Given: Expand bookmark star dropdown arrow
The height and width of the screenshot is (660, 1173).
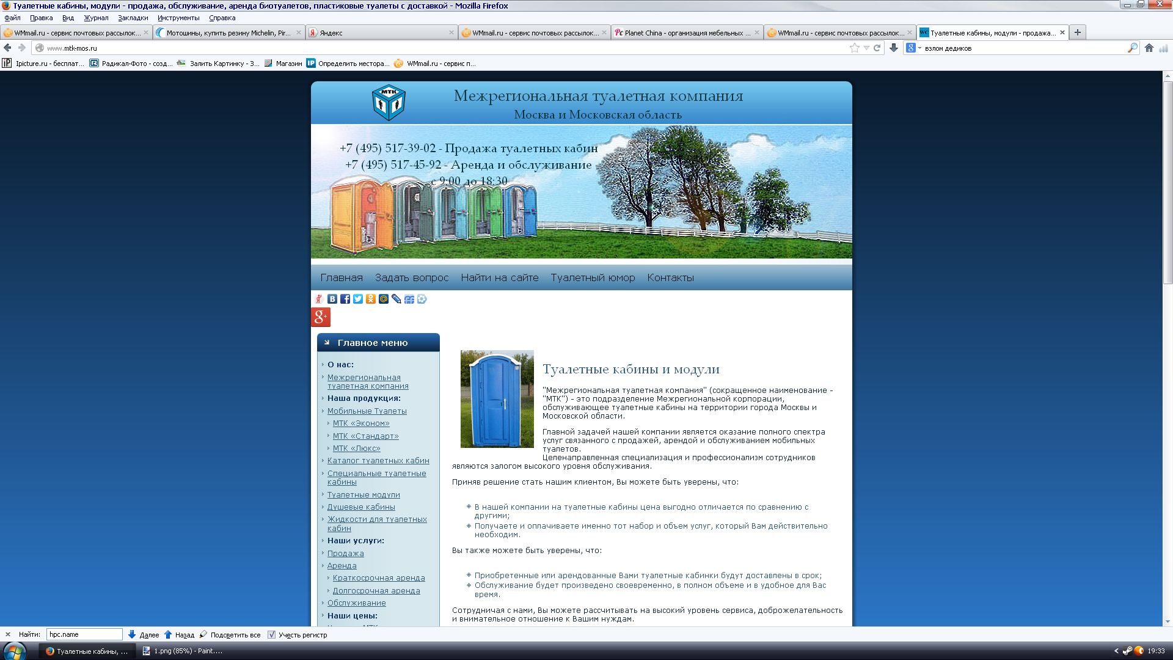Looking at the screenshot, I should (866, 48).
